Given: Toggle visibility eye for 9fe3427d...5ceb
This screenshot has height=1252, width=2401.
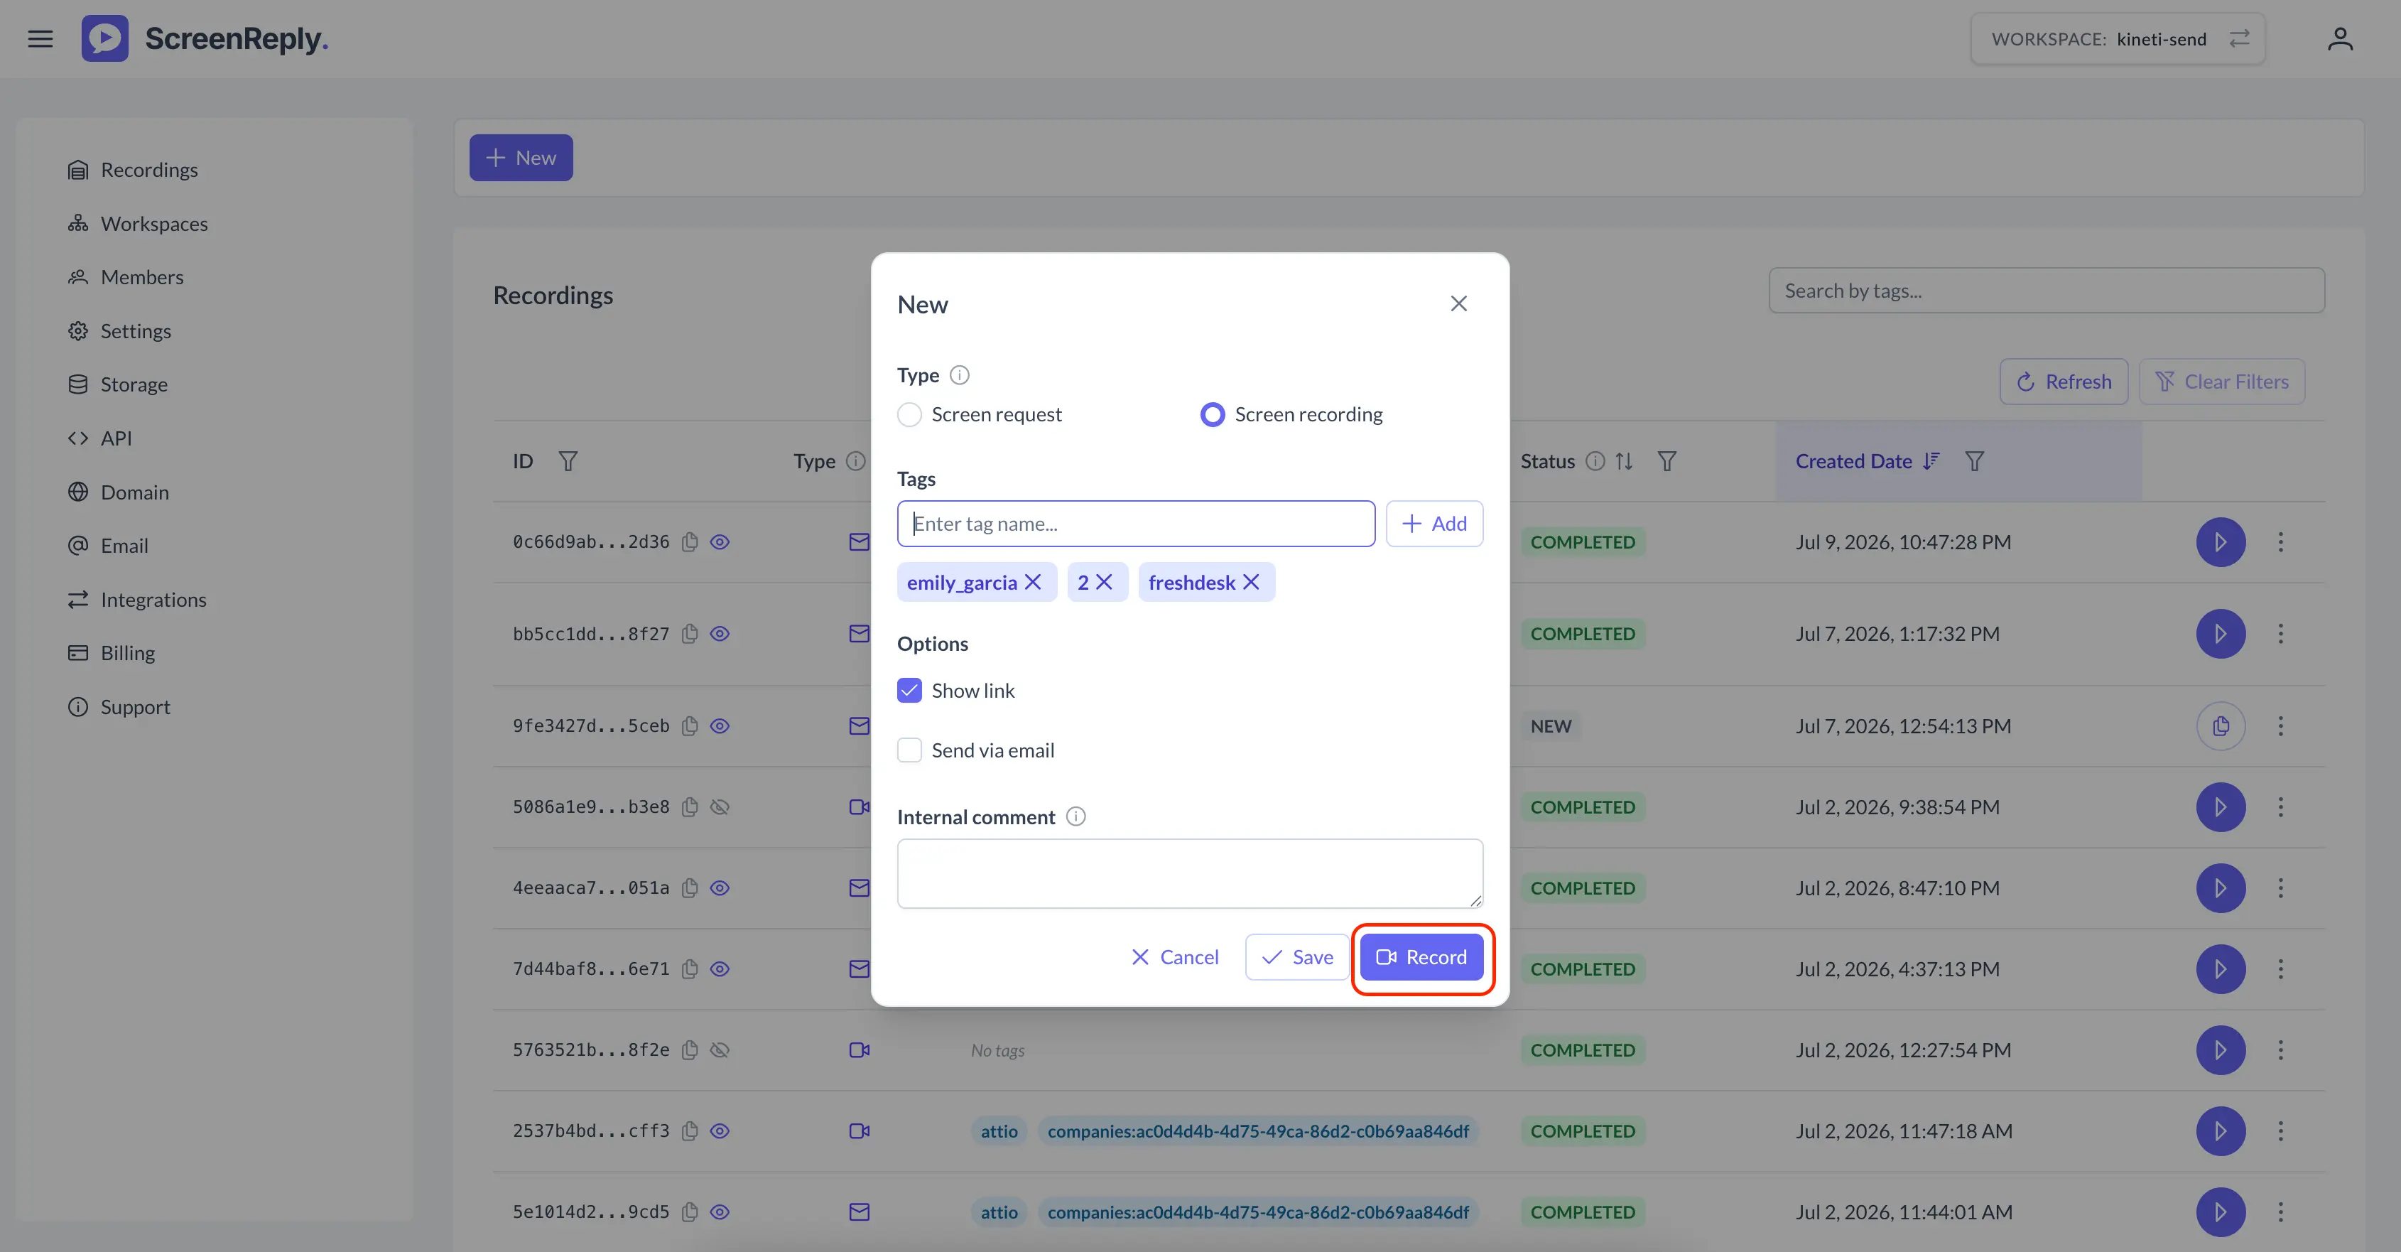Looking at the screenshot, I should point(720,726).
